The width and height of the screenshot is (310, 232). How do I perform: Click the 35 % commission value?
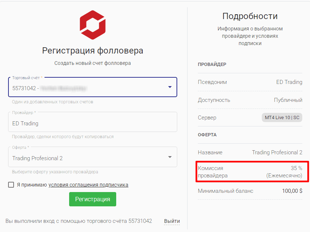pos(296,168)
